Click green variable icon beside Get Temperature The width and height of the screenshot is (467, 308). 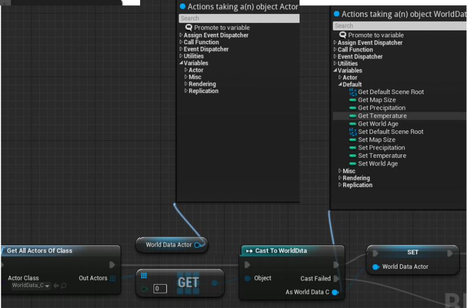pos(353,116)
